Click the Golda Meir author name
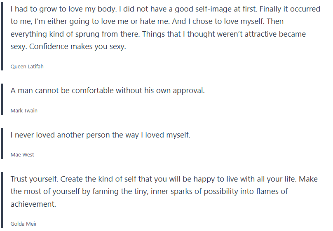 click(x=24, y=224)
